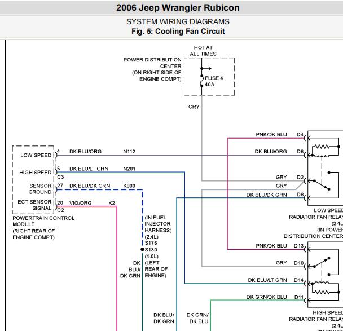Click the 'GRY' label just below the fuse box
This screenshot has height=331, width=343.
(194, 107)
